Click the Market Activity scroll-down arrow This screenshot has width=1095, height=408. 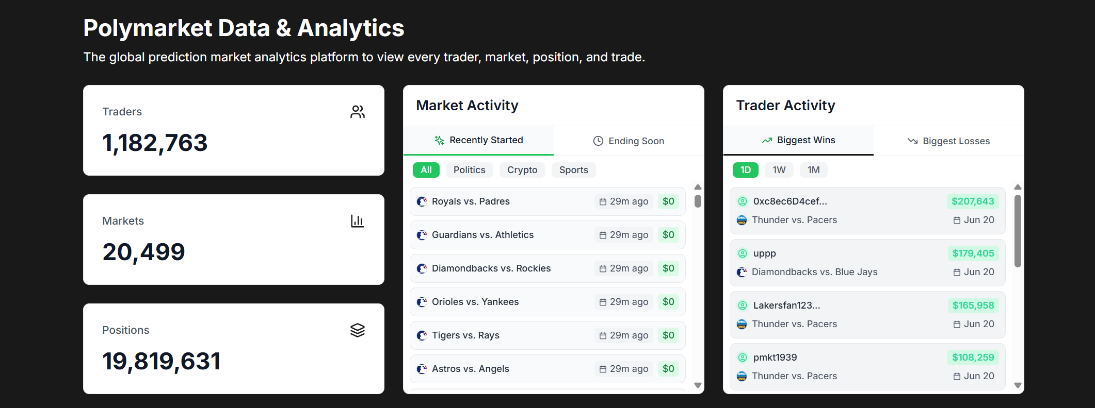pos(698,385)
